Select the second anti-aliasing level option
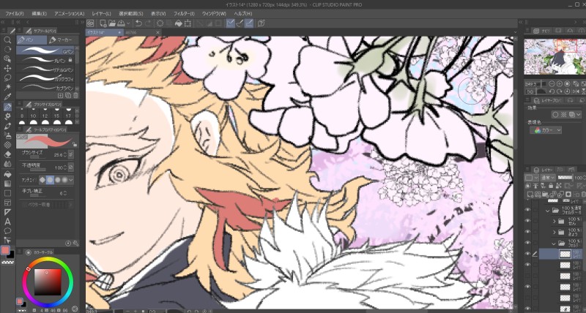This screenshot has height=313, width=586. coord(50,180)
